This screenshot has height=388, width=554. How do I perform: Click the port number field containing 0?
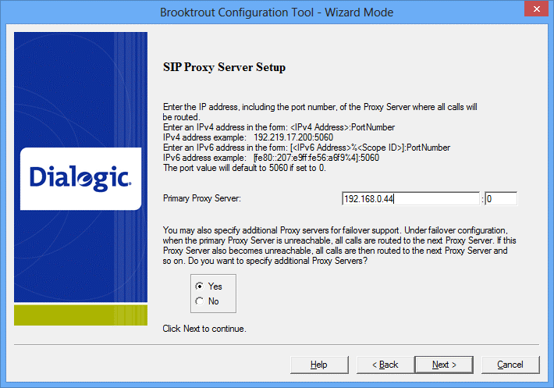point(500,199)
